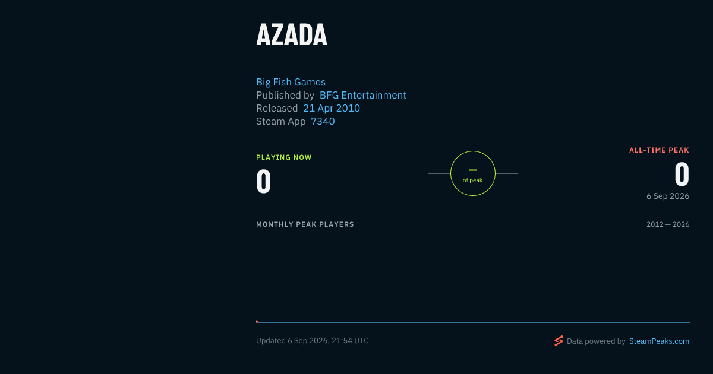Click the monthly peak players chart line

[473, 322]
